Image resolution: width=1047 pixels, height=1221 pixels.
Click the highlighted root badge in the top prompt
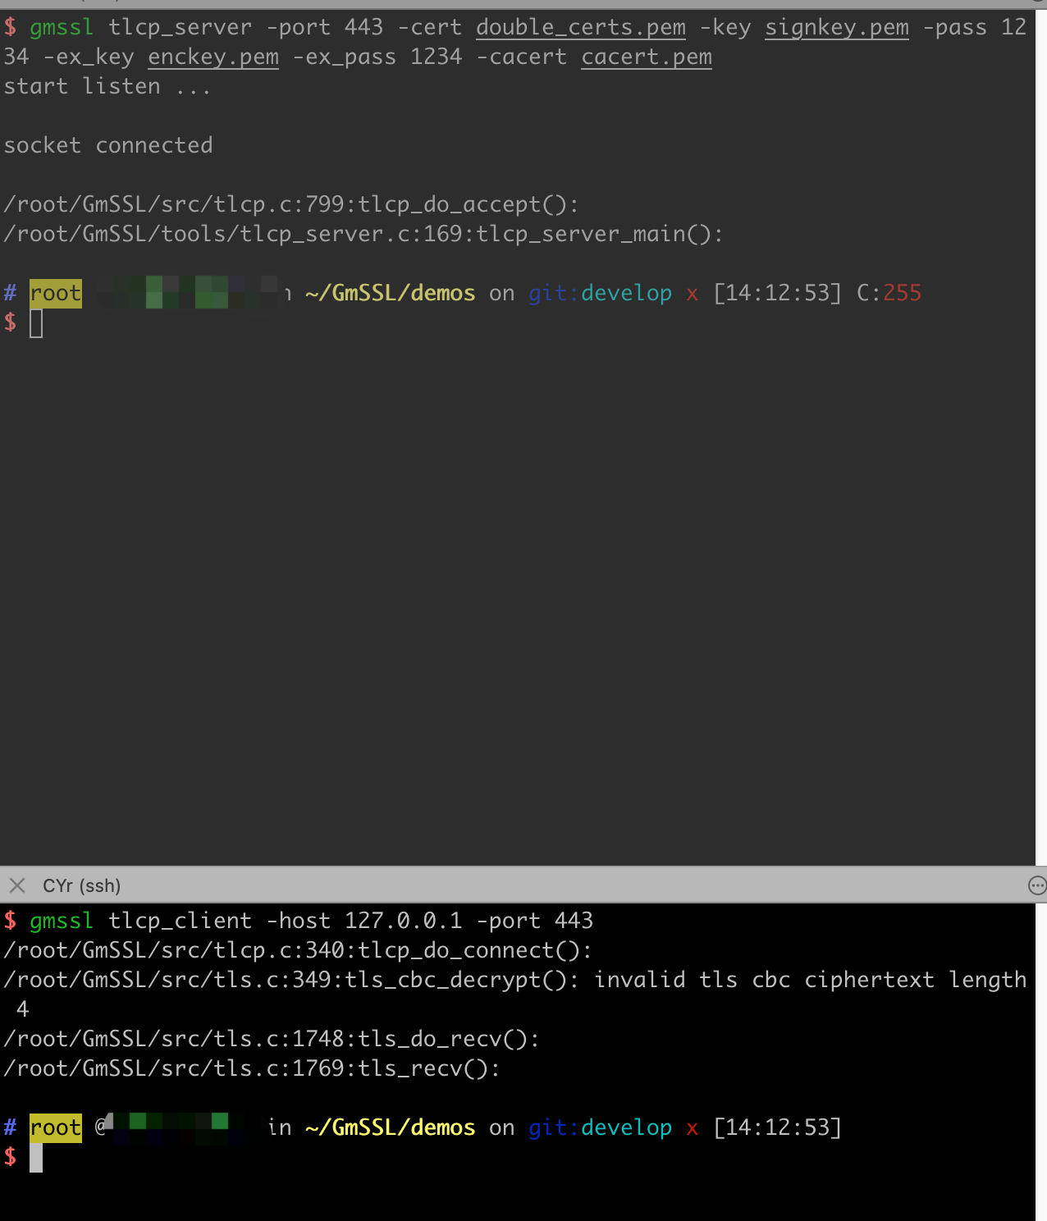pos(54,293)
